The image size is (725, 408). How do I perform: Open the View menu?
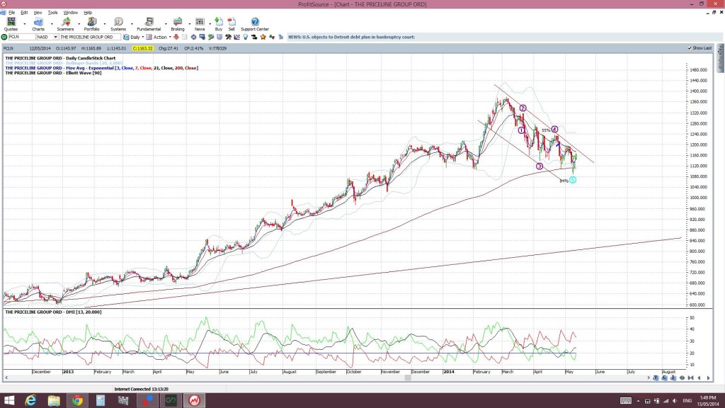tap(38, 13)
